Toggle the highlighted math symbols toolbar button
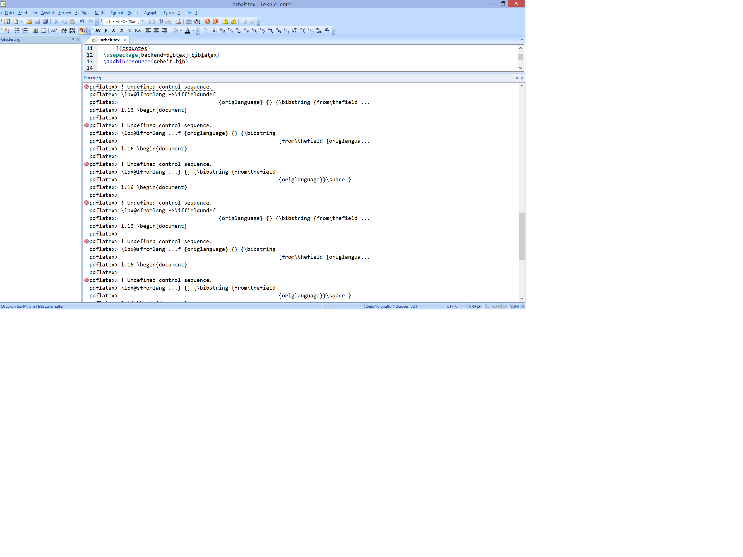 pyautogui.click(x=82, y=31)
